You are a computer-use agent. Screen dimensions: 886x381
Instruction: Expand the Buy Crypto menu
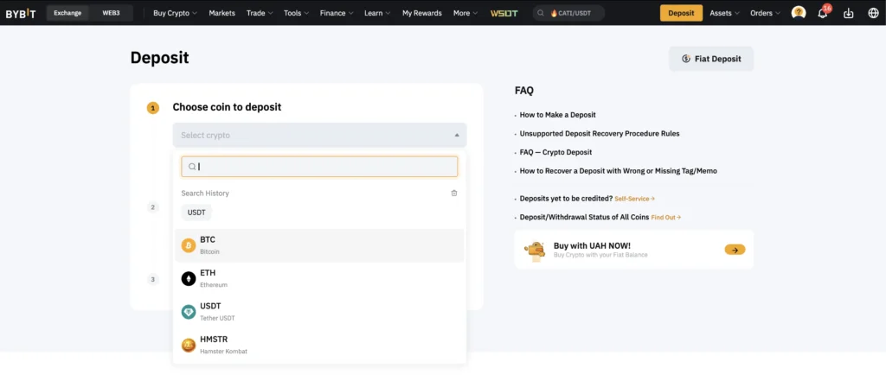[175, 13]
